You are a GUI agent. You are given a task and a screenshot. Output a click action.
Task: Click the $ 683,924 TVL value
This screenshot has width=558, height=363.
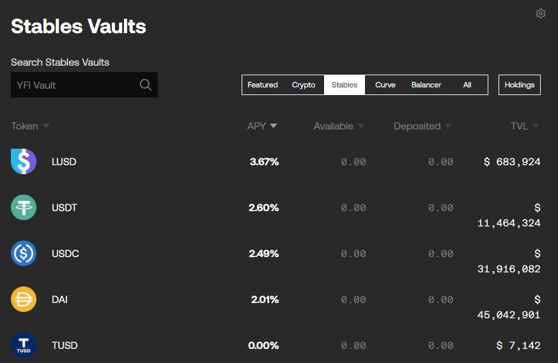[x=512, y=162]
